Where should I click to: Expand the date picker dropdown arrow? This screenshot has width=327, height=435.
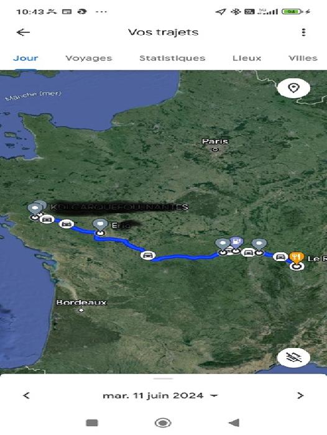tap(214, 396)
